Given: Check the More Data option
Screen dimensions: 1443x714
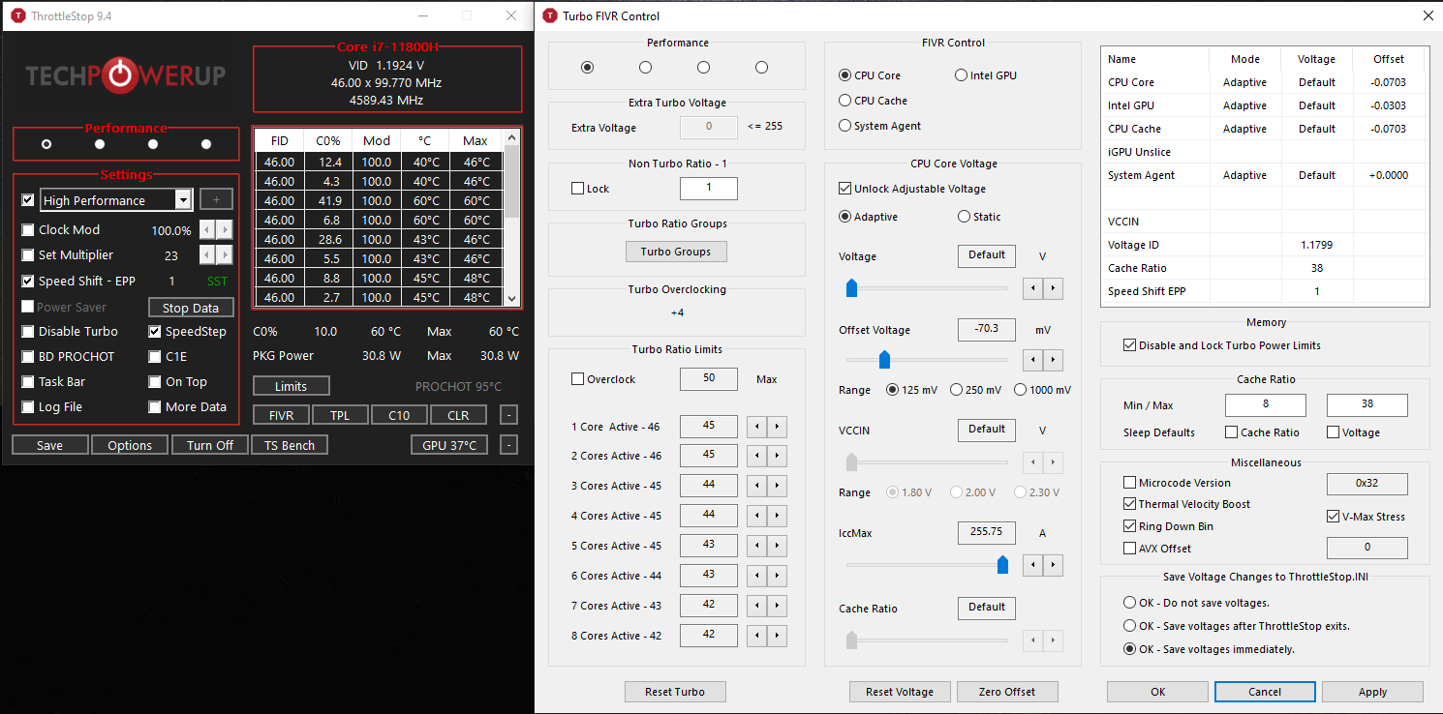Looking at the screenshot, I should (x=155, y=407).
